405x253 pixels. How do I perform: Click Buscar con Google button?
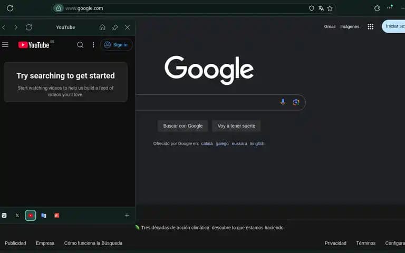coord(183,126)
